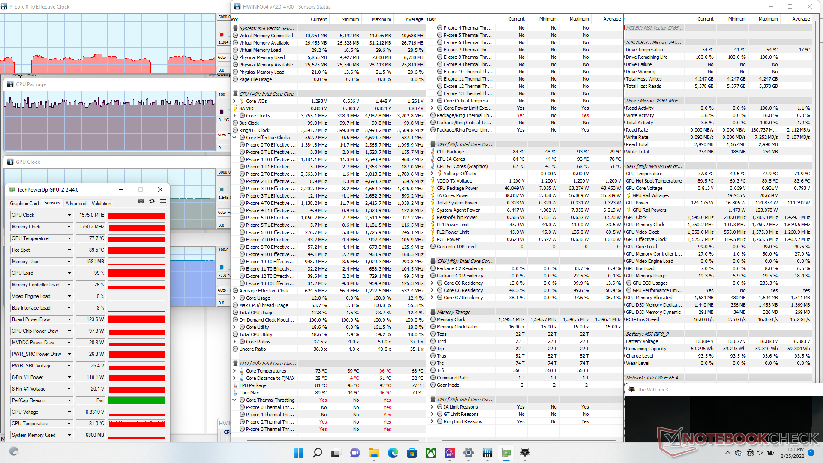The width and height of the screenshot is (823, 463).
Task: Click the teal color swatch in GPU Clock graph
Action: [221, 189]
